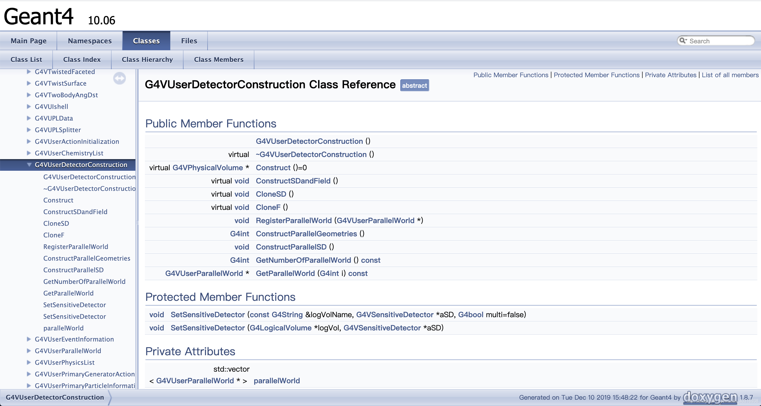Expand the G4VTwistSurface tree node
The image size is (761, 406).
29,83
